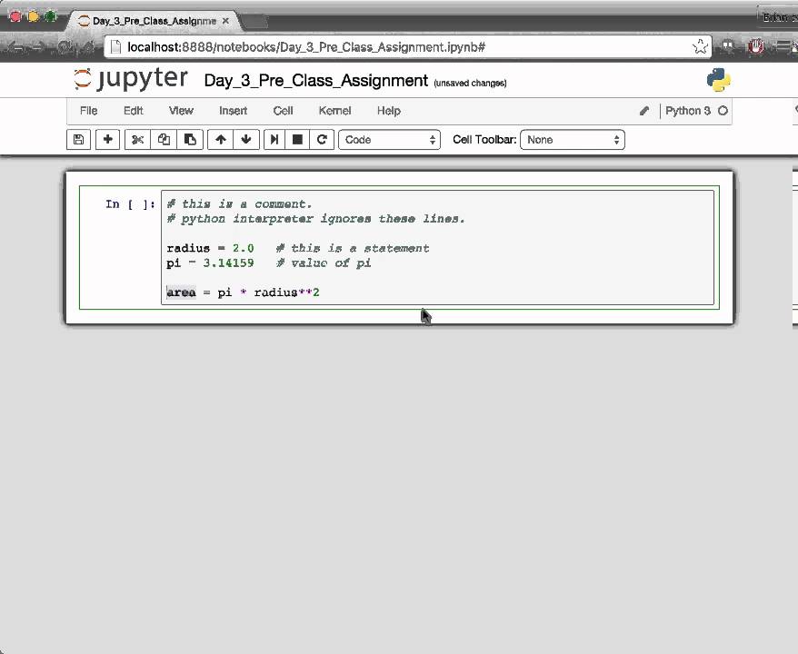Close the Day_3_Pre_Class_Assignment browser tab
This screenshot has width=798, height=654.
pos(226,21)
